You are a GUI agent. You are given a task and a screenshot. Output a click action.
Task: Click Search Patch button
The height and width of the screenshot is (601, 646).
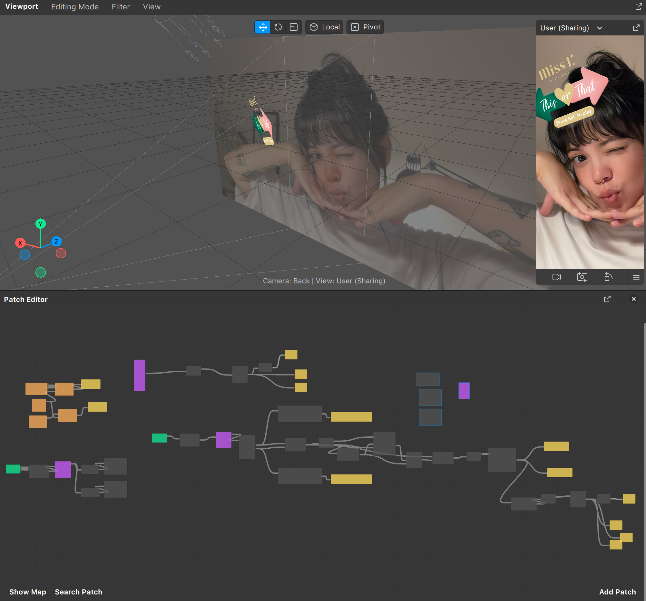(x=78, y=592)
